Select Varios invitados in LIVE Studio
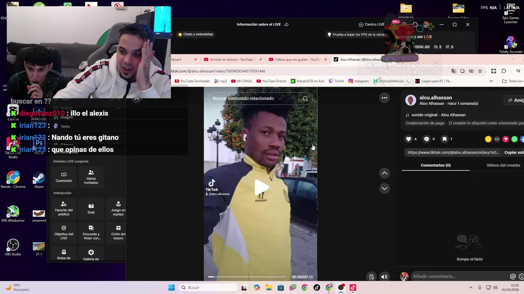Screen dimensions: 524x294 91,177
